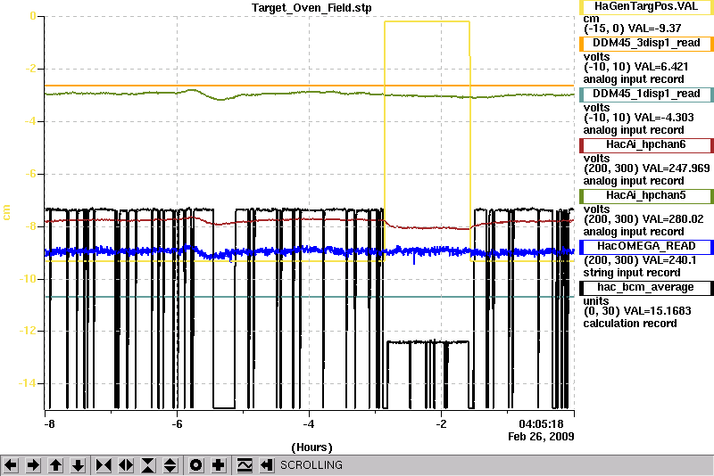The width and height of the screenshot is (714, 476).
Task: Zoom out horizontally with outward-facing triangles icon
Action: [126, 465]
